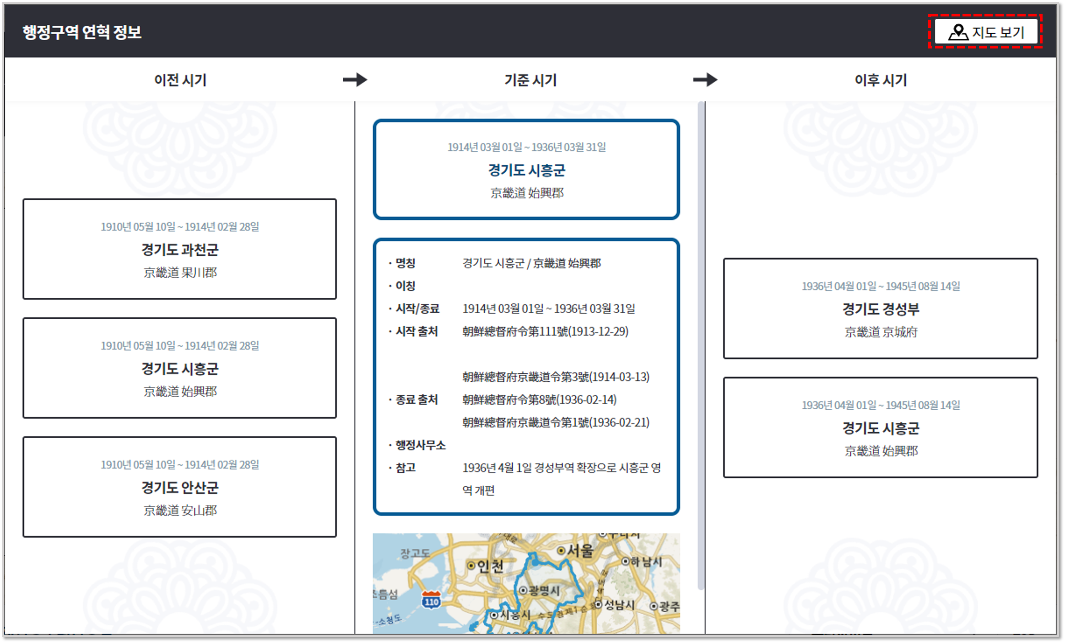Click the source text 朝鮮總督府令第111號(1913-12-29)
This screenshot has width=1065, height=643.
(x=545, y=331)
